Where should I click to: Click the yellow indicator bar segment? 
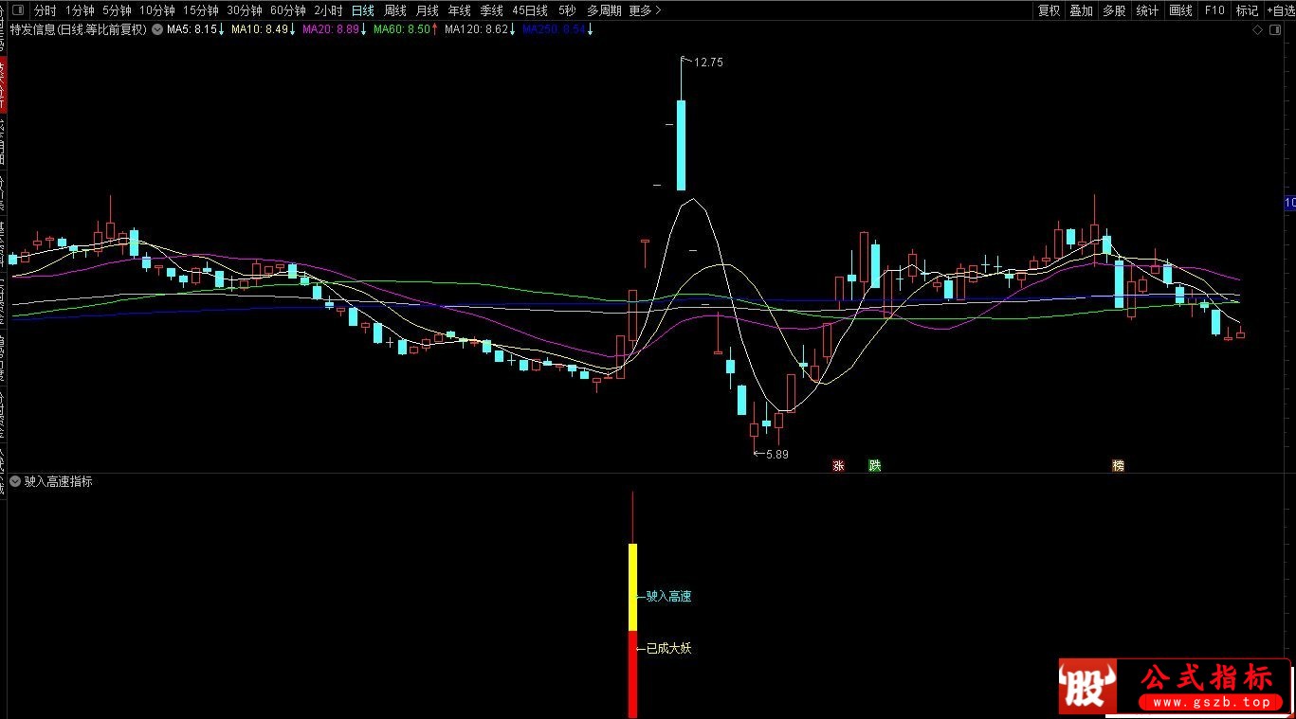632,587
